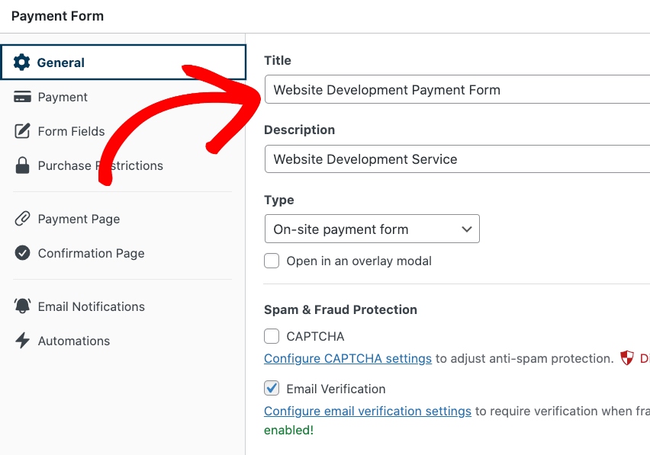Click the General gear icon
Image resolution: width=650 pixels, height=455 pixels.
click(x=22, y=62)
